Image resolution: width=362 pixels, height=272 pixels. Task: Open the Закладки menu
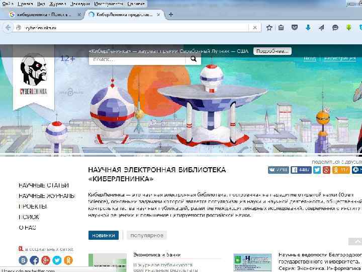pyautogui.click(x=80, y=4)
